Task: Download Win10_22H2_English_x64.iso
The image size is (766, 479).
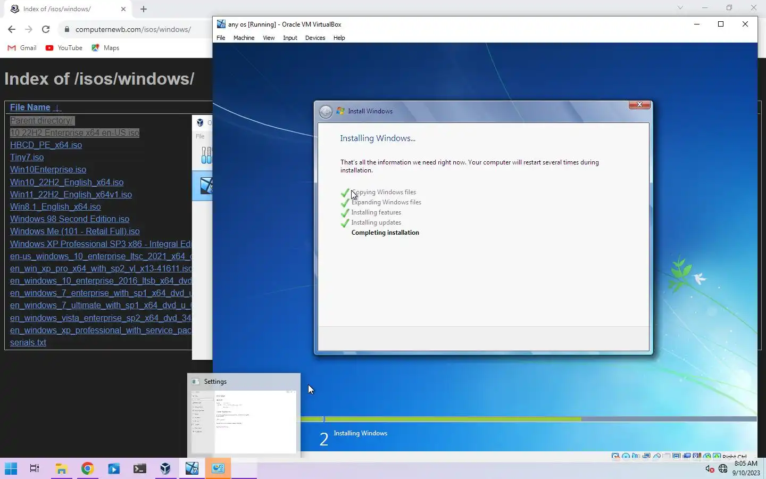Action: pyautogui.click(x=66, y=182)
